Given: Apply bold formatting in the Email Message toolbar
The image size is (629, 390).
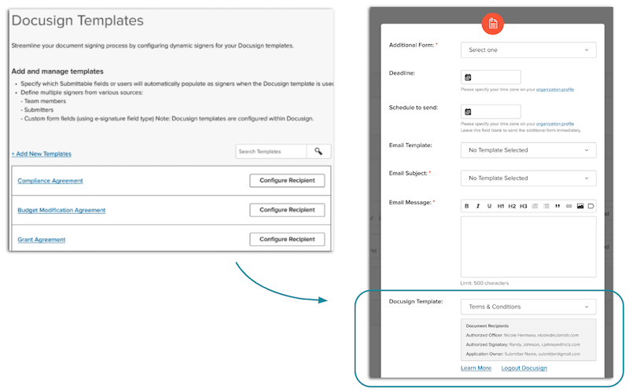Looking at the screenshot, I should pos(466,206).
